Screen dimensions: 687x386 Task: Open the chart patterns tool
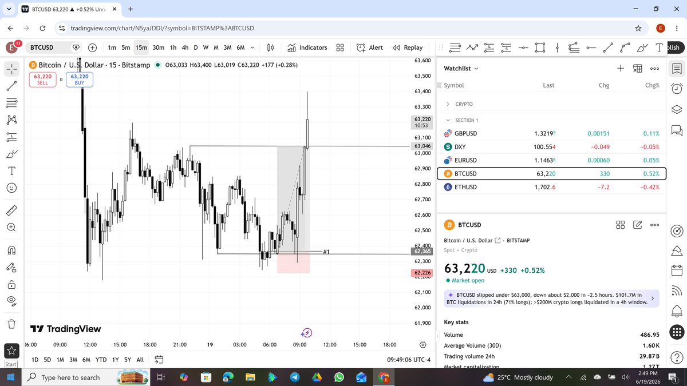[12, 120]
